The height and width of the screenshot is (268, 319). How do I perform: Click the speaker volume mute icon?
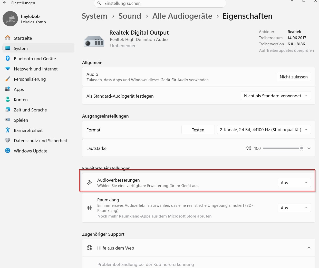(248, 148)
